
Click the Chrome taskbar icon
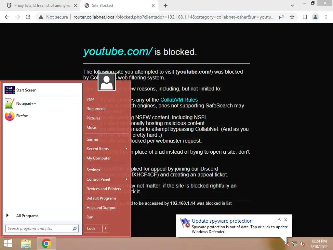[x=47, y=243]
